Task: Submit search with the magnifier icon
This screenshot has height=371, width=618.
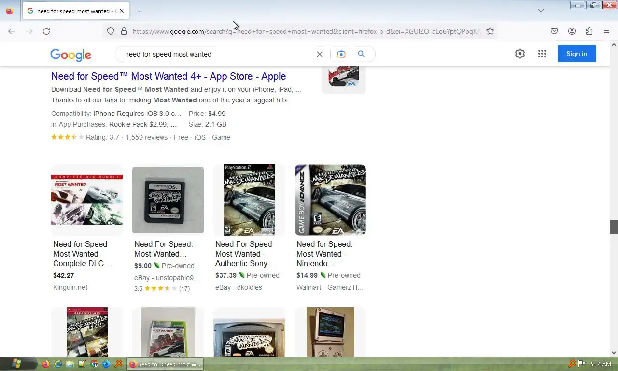Action: pos(361,54)
